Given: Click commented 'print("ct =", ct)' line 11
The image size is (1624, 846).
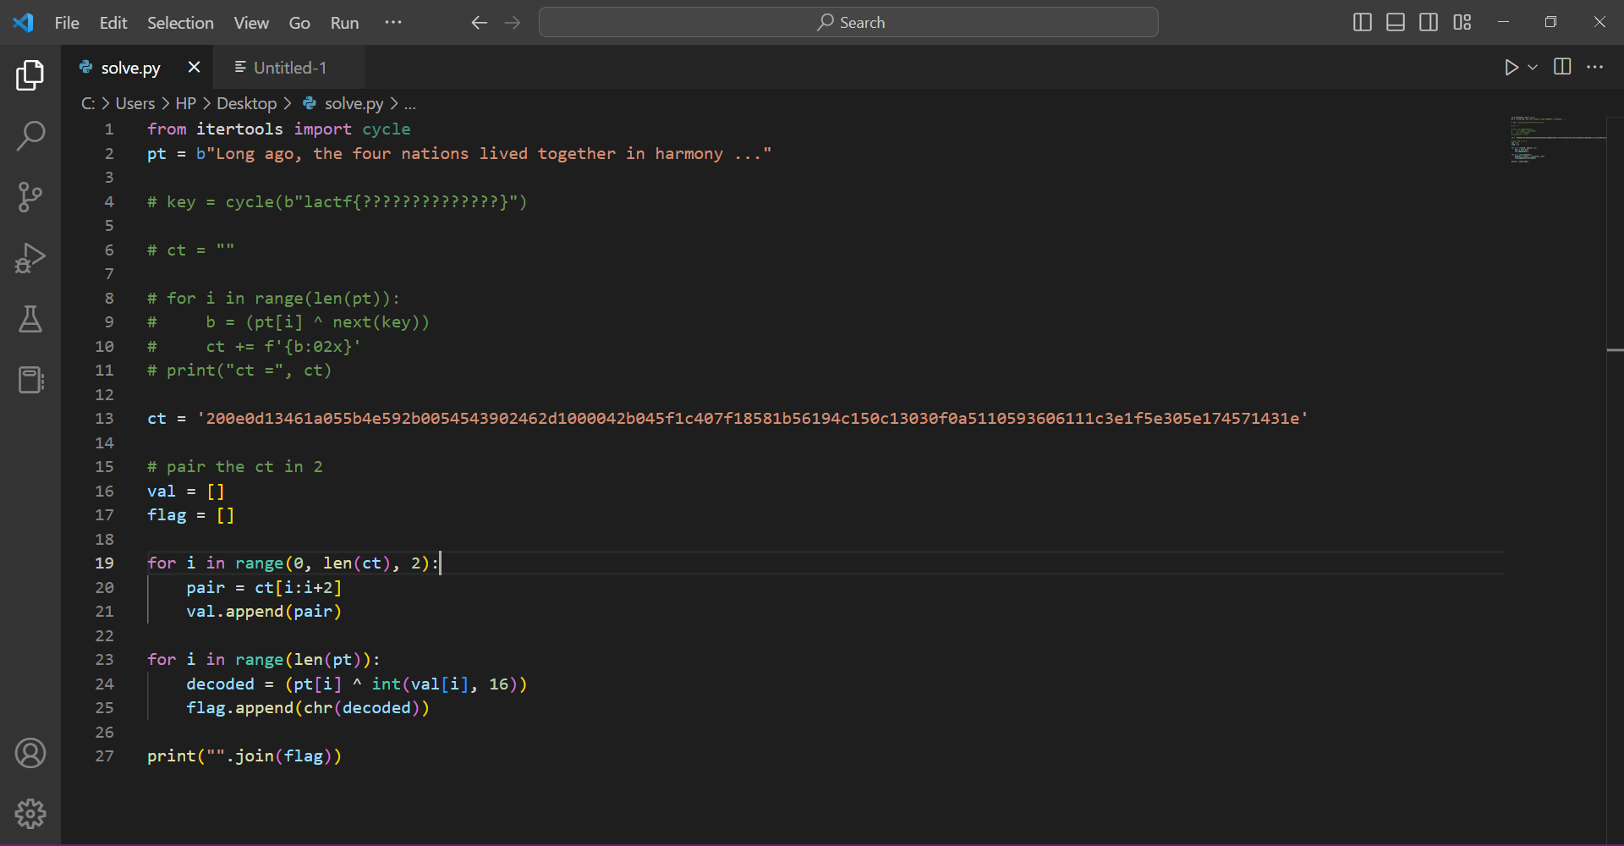Looking at the screenshot, I should pyautogui.click(x=239, y=371).
